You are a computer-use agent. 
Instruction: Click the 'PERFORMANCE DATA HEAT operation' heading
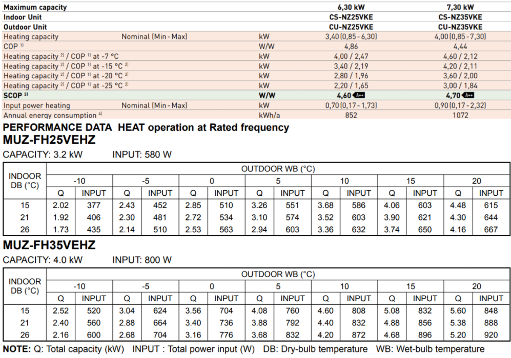point(146,127)
